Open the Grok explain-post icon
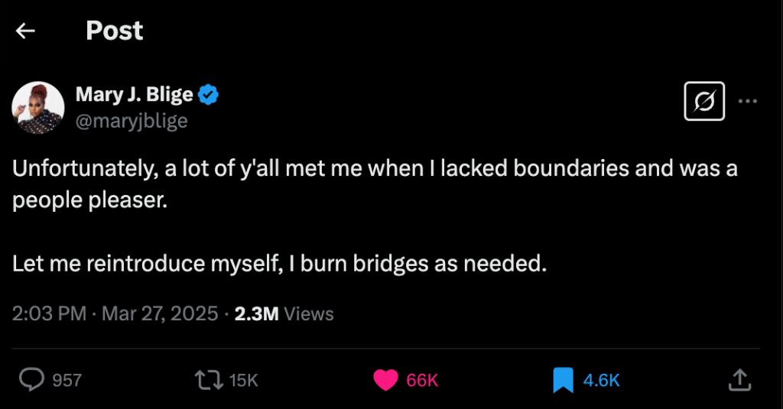Viewport: 783px width, 409px height. (x=703, y=101)
